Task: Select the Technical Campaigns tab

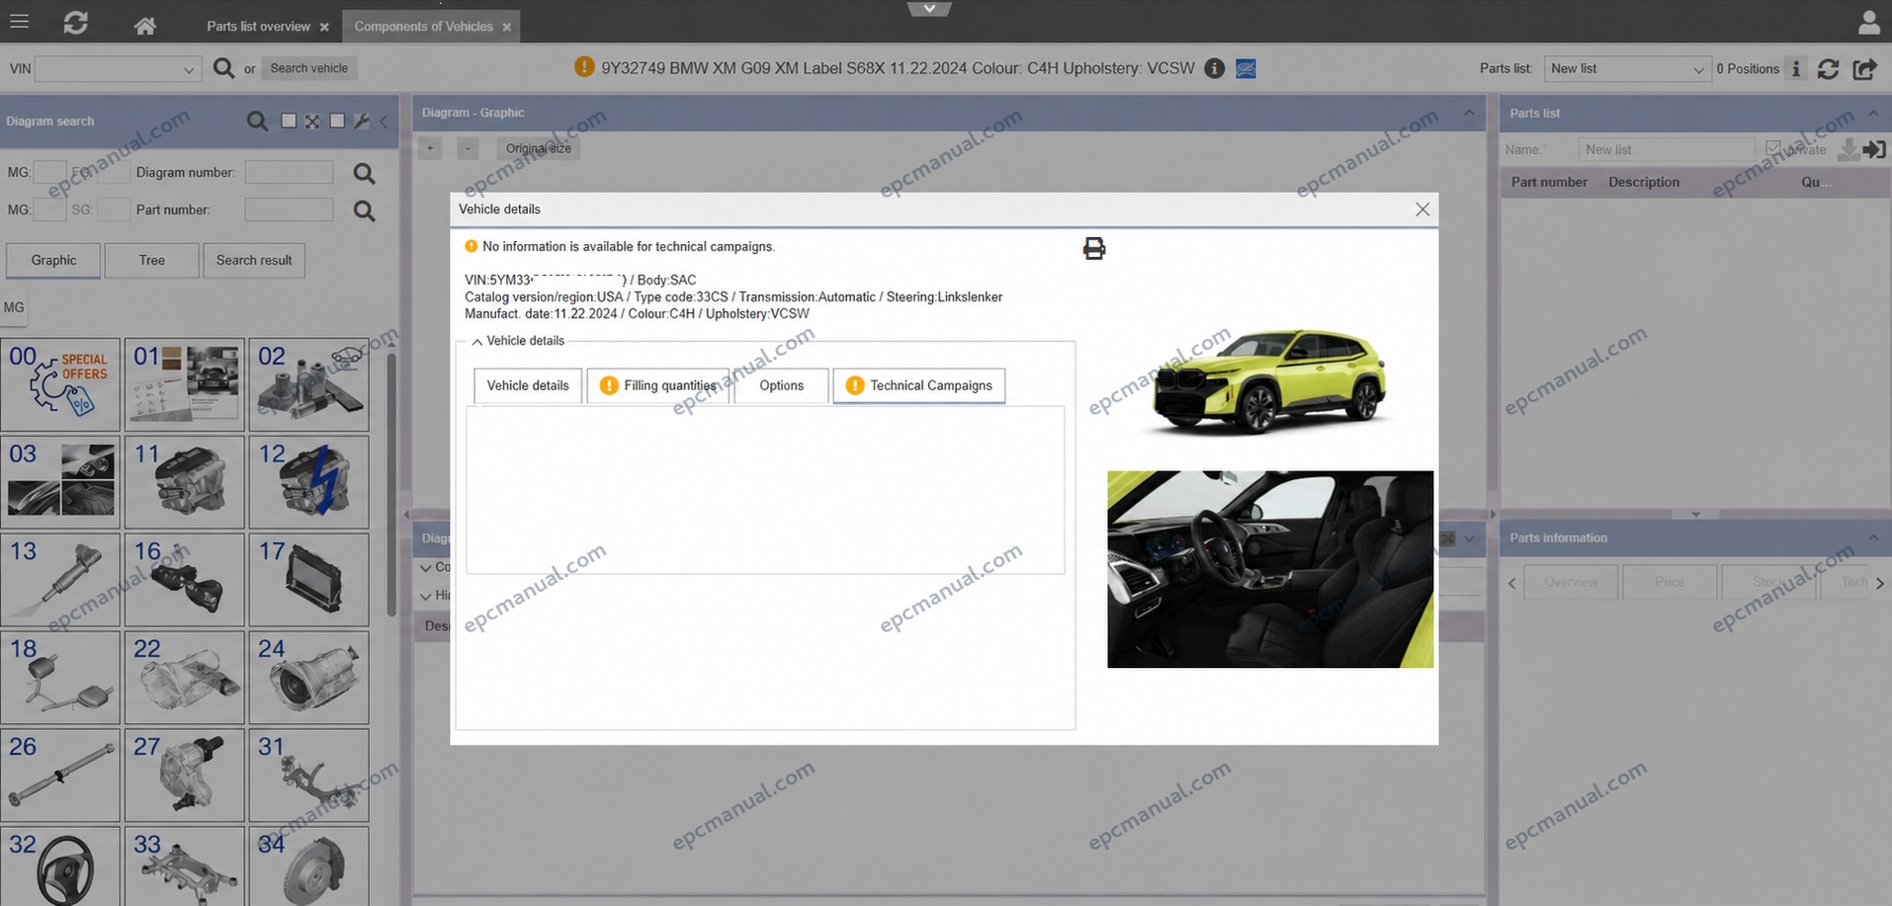Action: coord(919,385)
